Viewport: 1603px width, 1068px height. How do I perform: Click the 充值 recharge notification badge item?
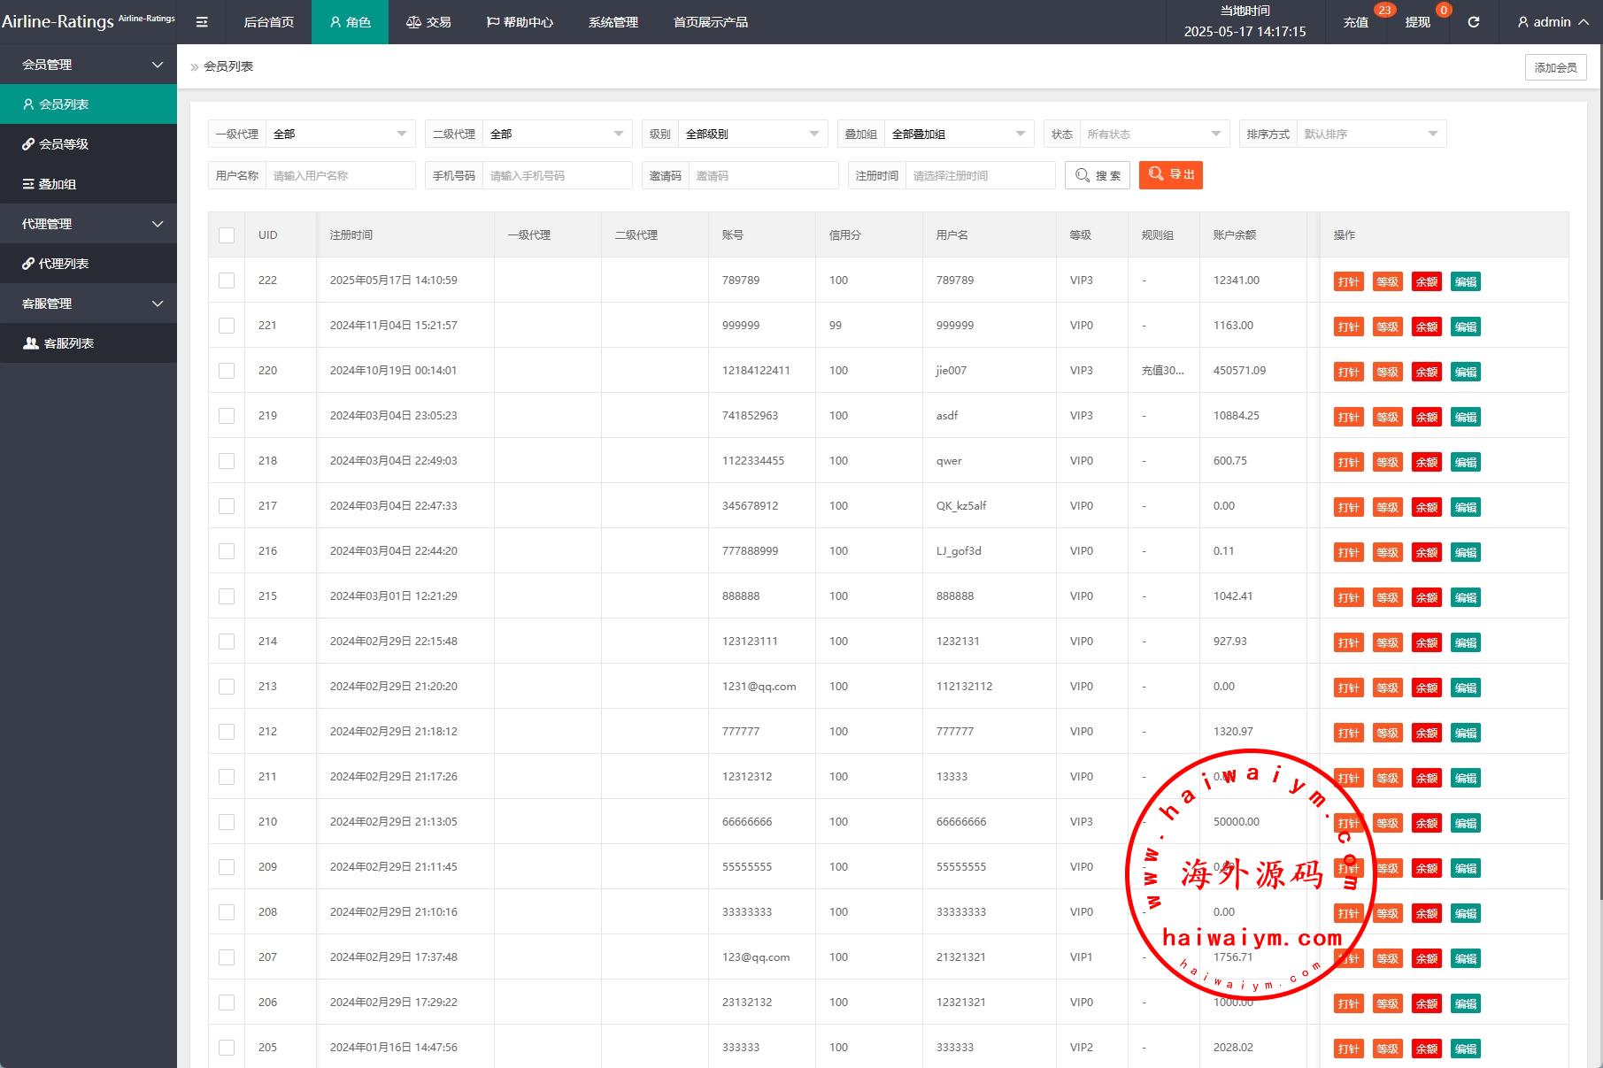click(1356, 22)
